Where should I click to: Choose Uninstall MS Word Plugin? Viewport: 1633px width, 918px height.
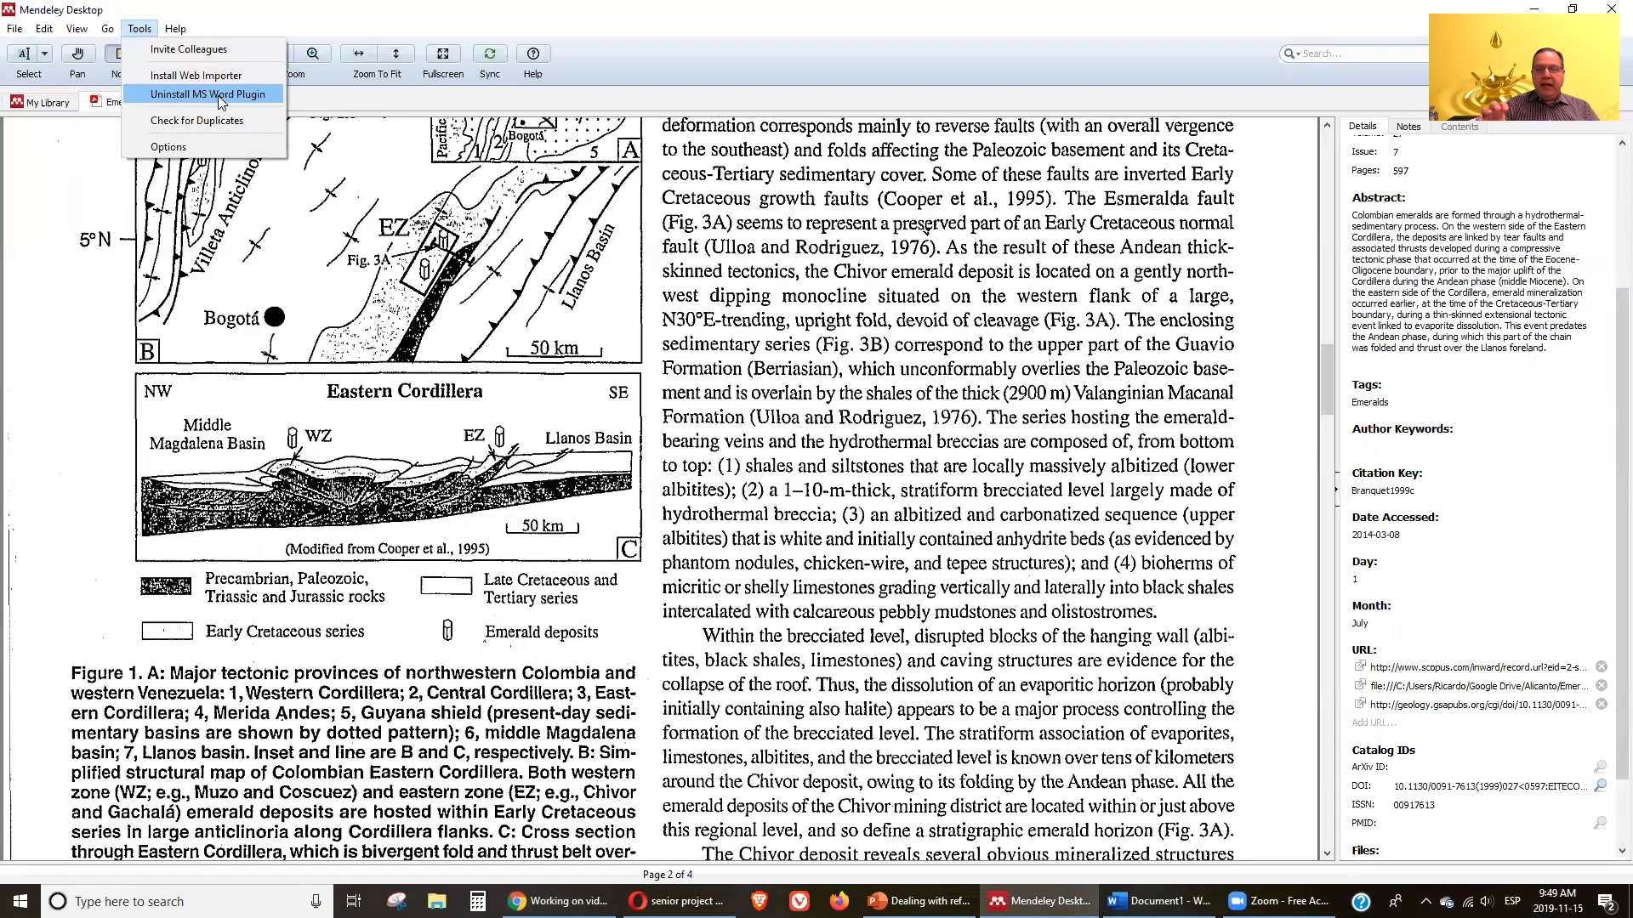[208, 94]
